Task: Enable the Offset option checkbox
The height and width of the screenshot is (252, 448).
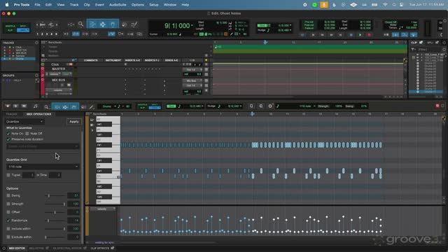Action: (8, 212)
